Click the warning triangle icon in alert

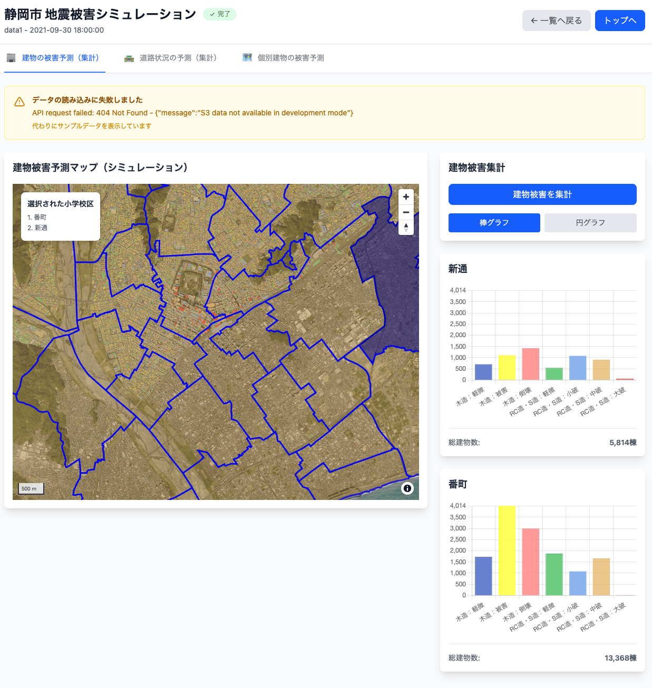[20, 102]
